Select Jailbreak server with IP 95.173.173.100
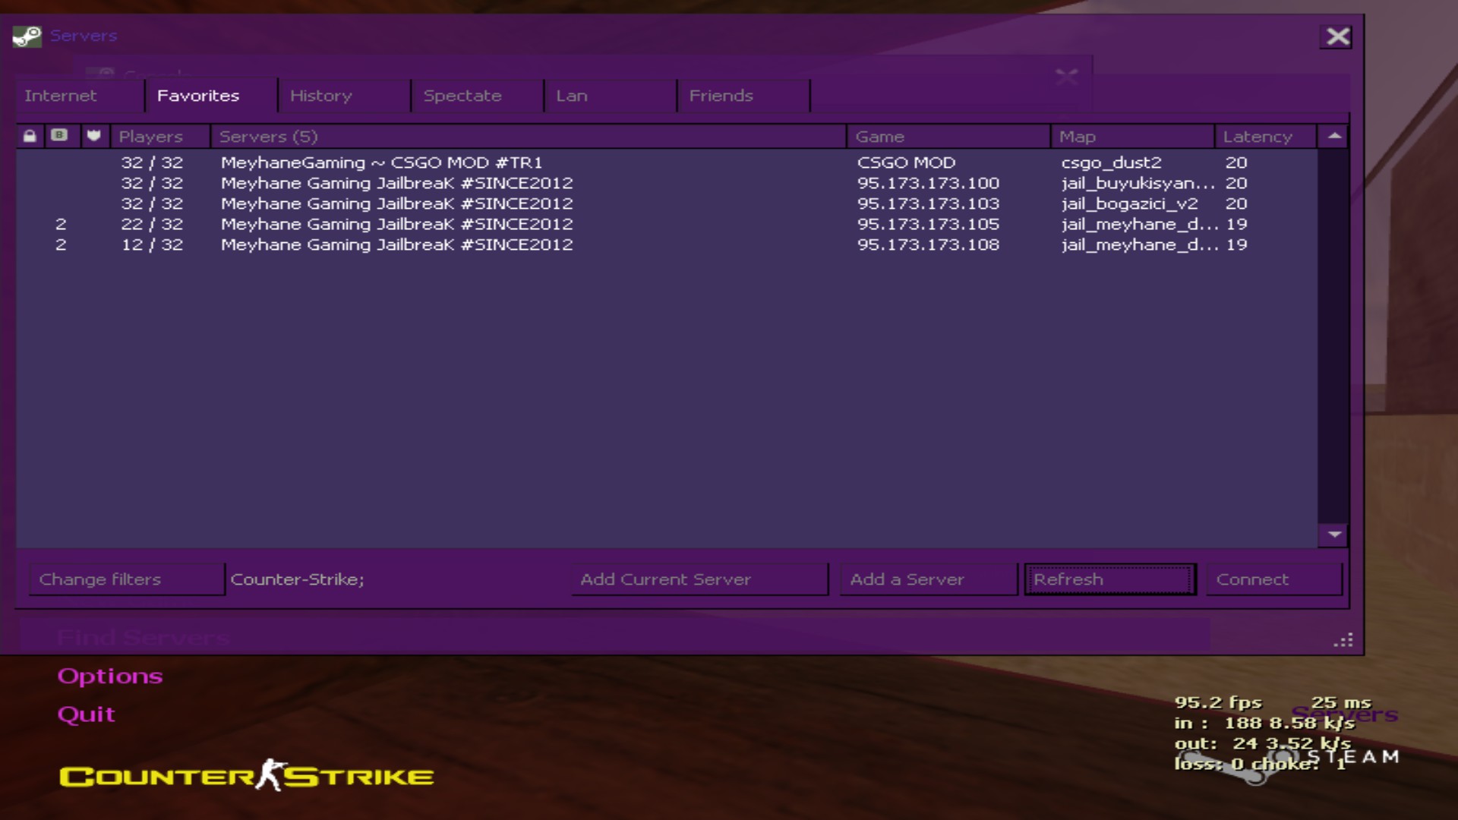 [667, 183]
